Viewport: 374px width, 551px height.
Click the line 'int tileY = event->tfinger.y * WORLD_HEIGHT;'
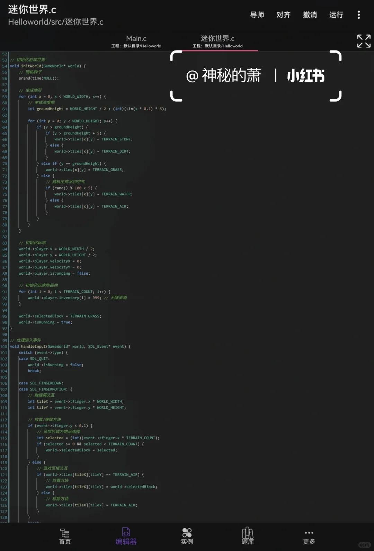[77, 408]
